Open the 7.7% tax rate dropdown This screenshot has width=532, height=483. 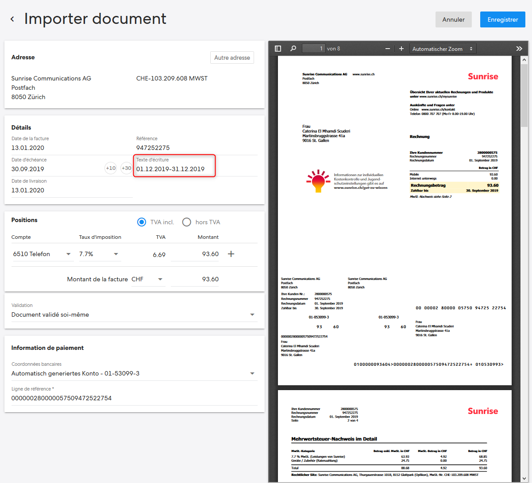100,254
